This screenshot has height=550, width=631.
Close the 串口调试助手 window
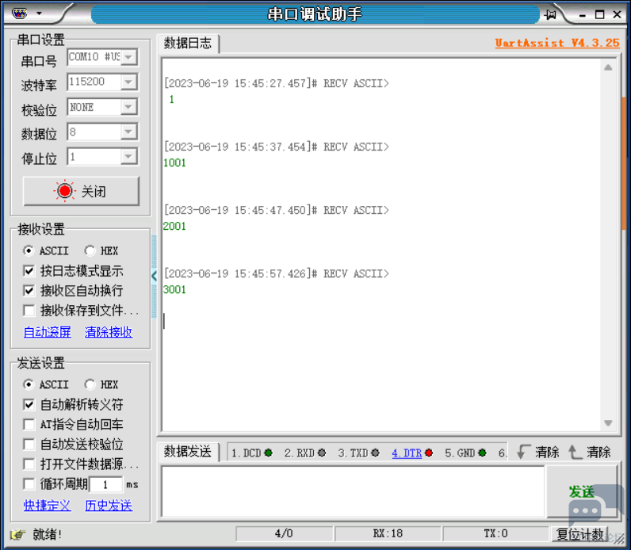pyautogui.click(x=618, y=14)
